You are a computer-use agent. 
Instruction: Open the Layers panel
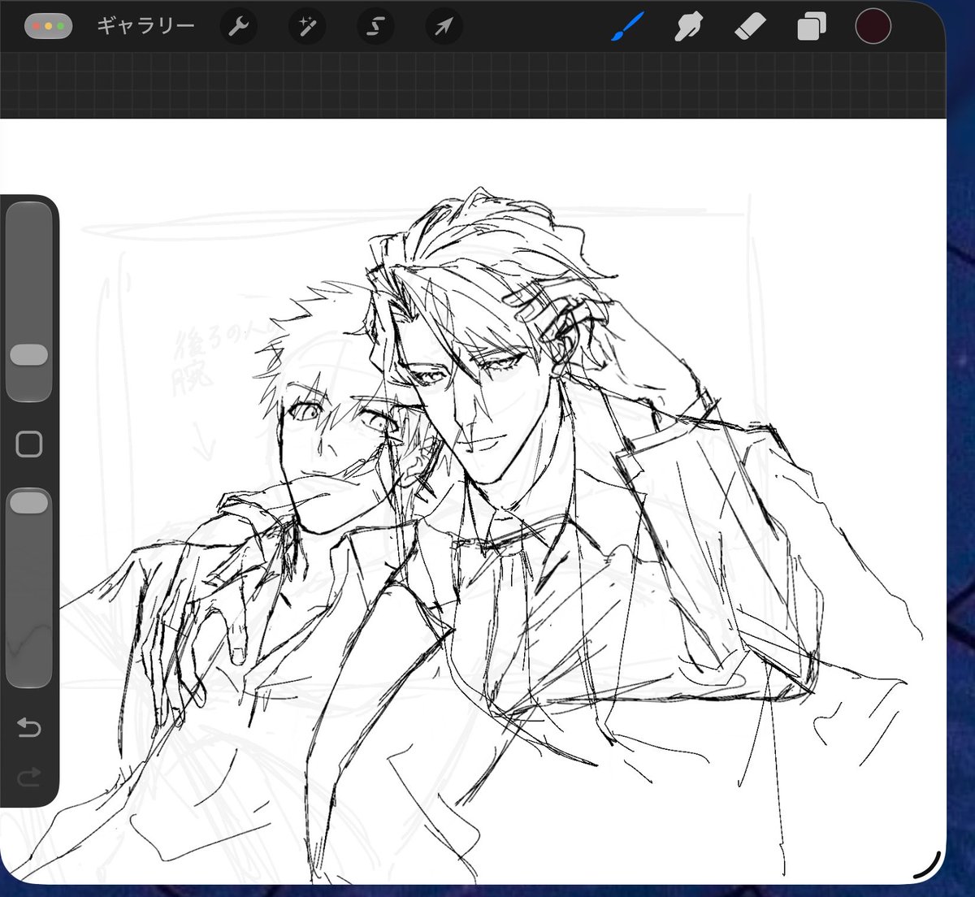click(x=811, y=28)
